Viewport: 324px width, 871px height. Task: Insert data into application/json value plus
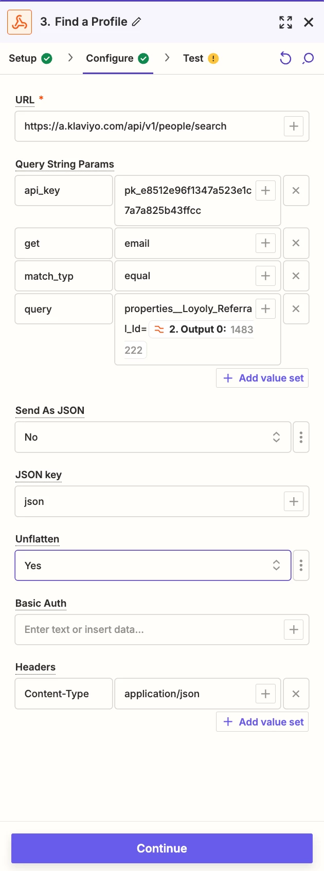[265, 694]
